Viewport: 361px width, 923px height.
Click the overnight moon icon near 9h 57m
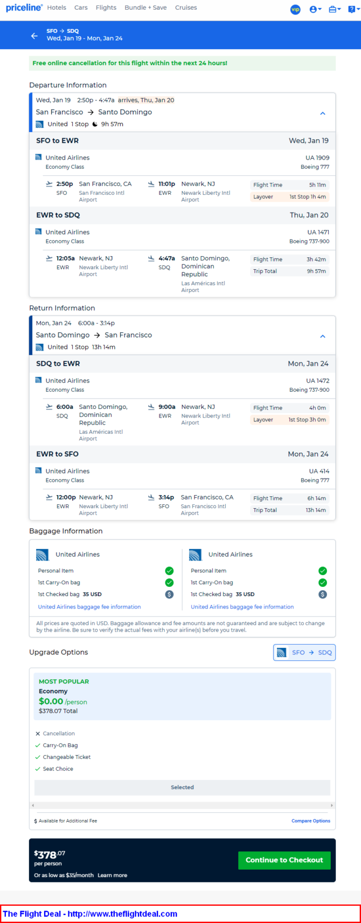click(95, 124)
